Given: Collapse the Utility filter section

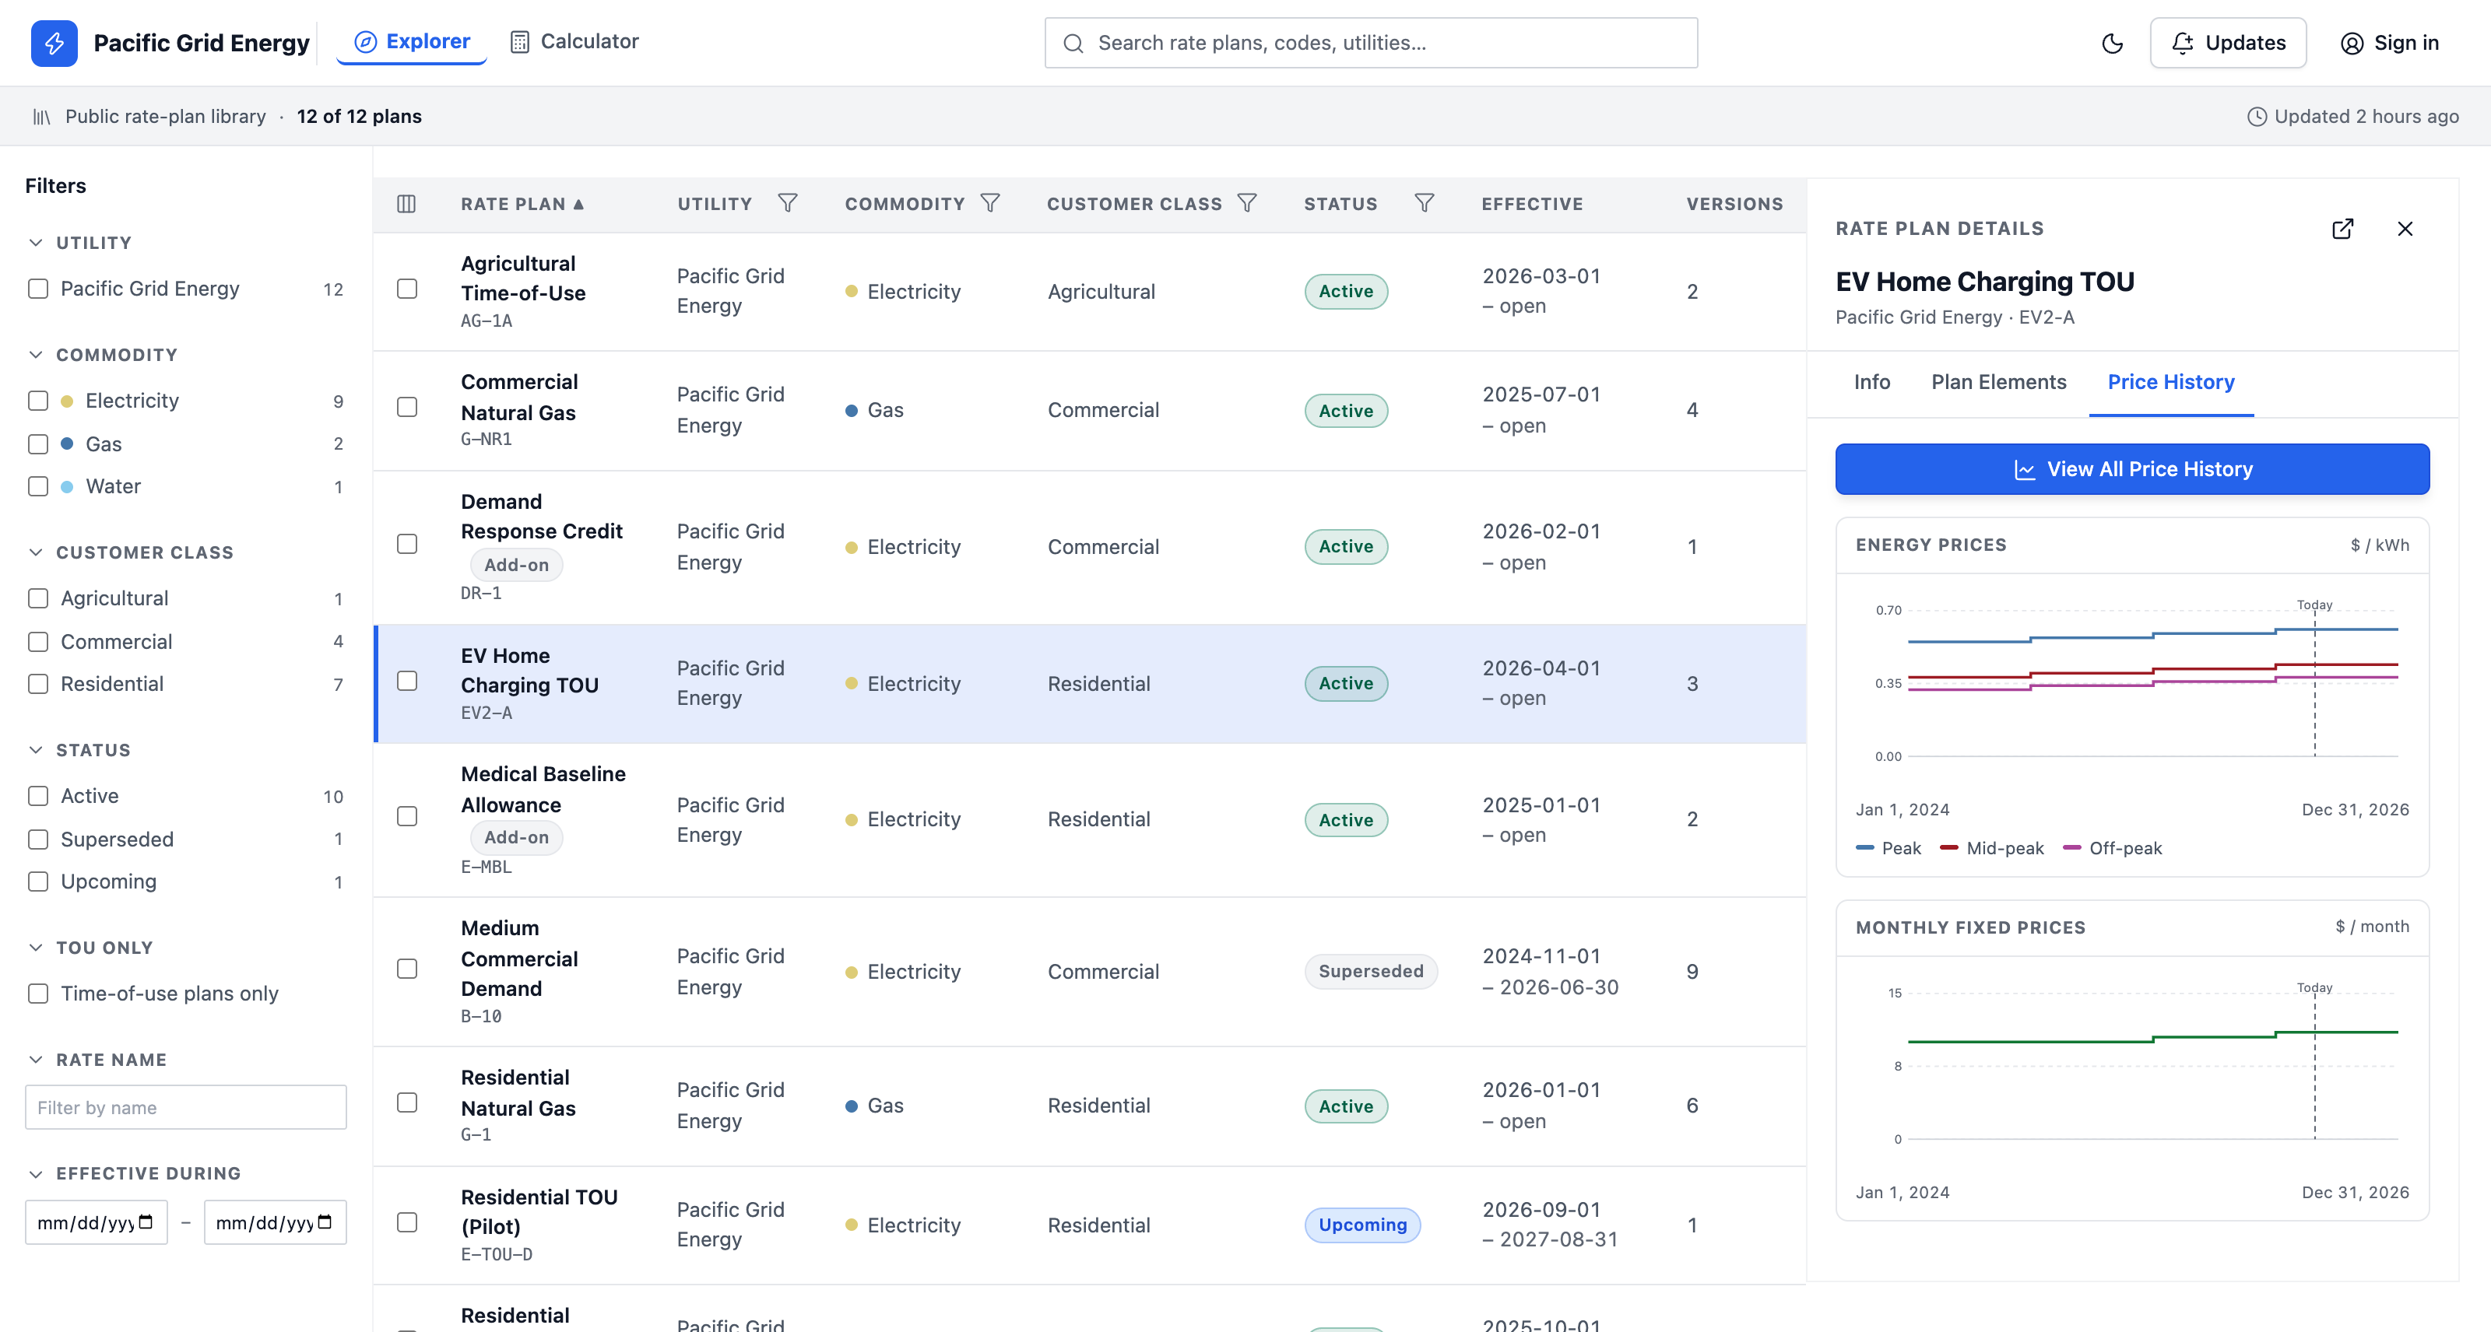Looking at the screenshot, I should [x=36, y=243].
